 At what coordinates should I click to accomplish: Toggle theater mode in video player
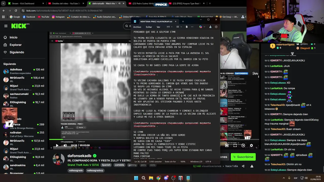[227, 145]
